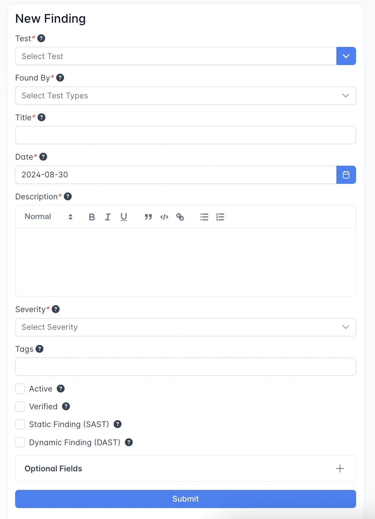The width and height of the screenshot is (375, 519).
Task: Add a hyperlink in description
Action: 180,217
